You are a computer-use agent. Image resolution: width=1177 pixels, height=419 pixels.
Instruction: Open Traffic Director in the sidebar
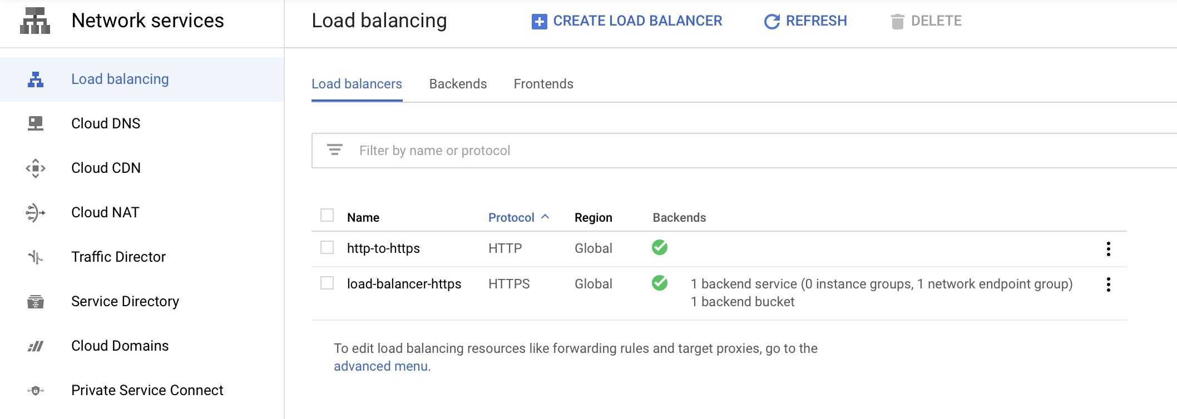click(x=142, y=257)
